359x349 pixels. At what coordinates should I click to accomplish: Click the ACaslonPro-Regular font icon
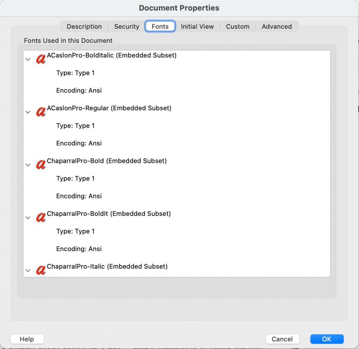coord(40,112)
